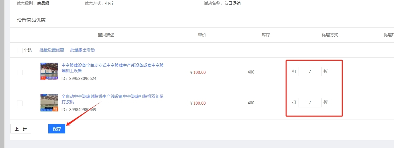Click the 库存 column header
Viewport: 394px width, 148px height.
click(266, 35)
